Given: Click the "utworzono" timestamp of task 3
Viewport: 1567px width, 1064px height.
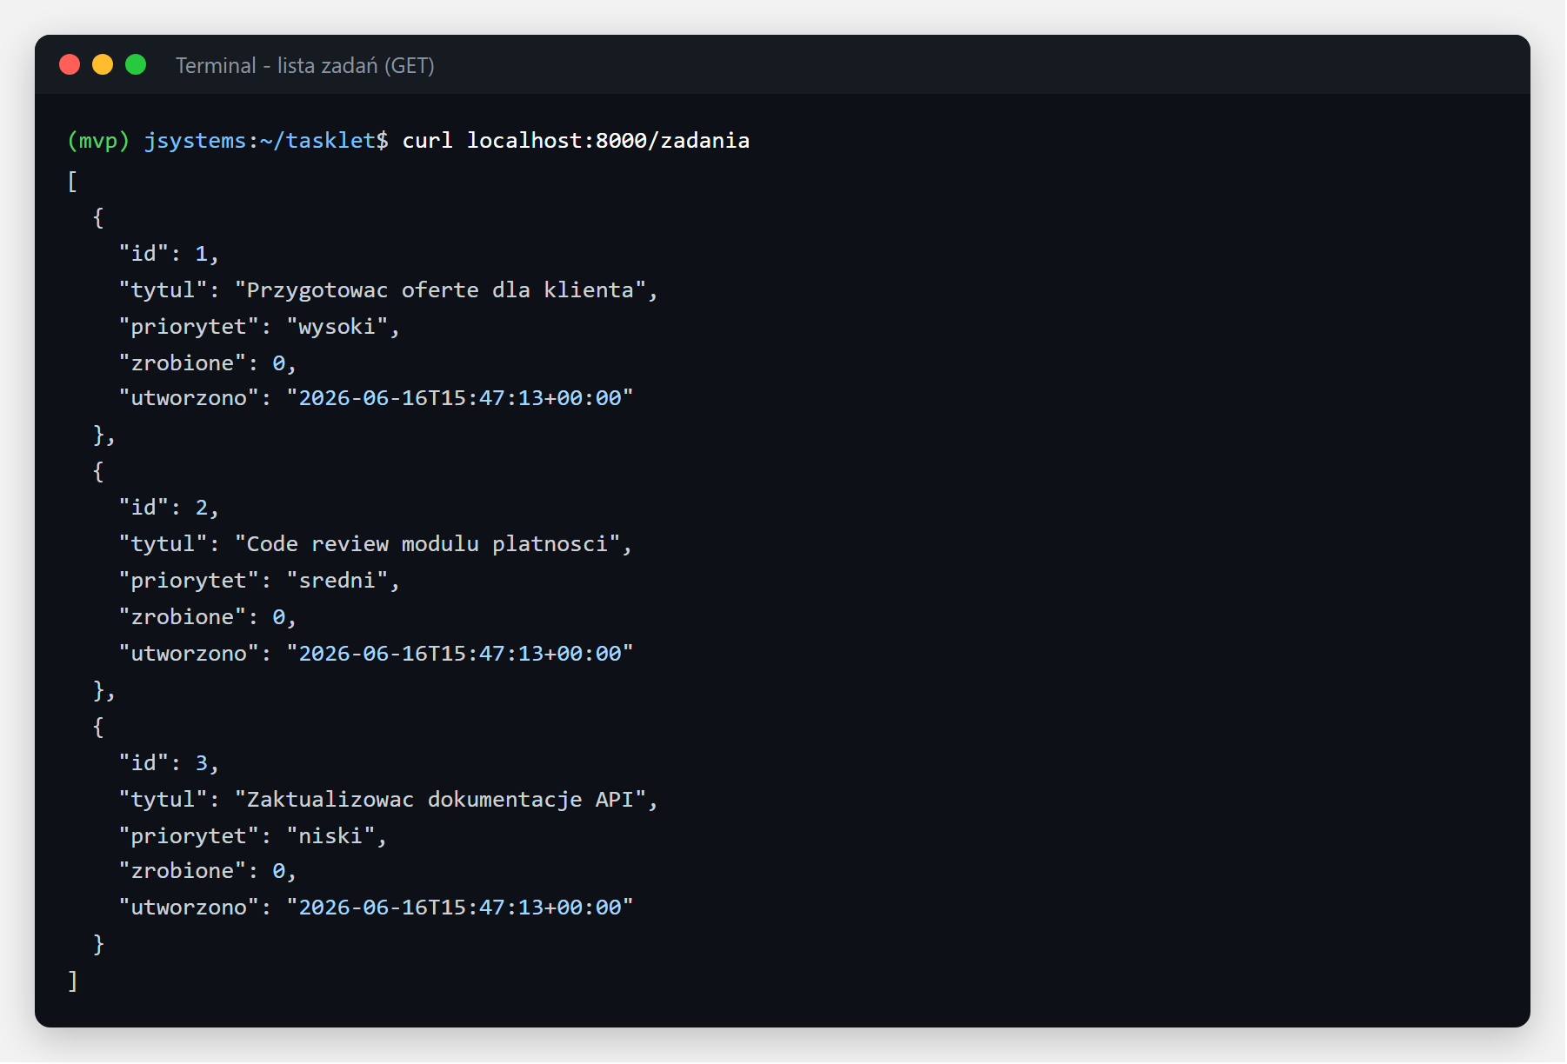Looking at the screenshot, I should [x=460, y=908].
